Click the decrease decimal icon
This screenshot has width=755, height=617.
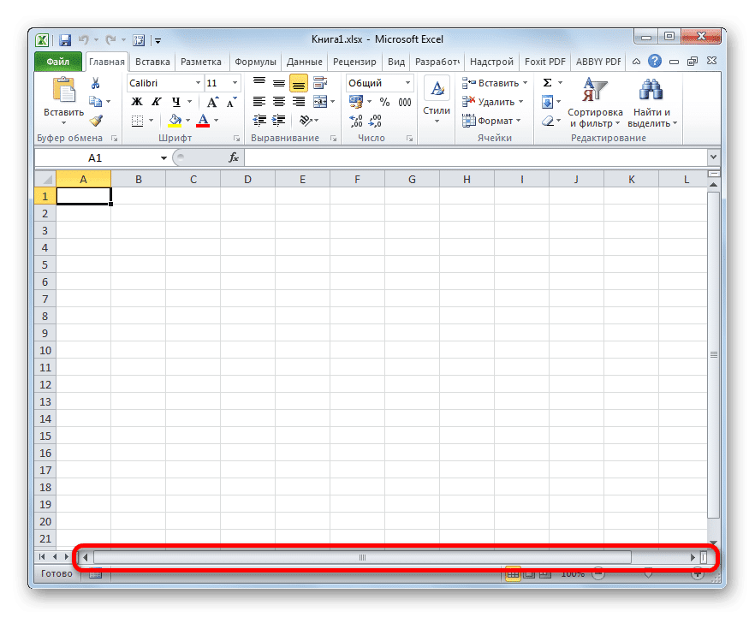coord(375,121)
